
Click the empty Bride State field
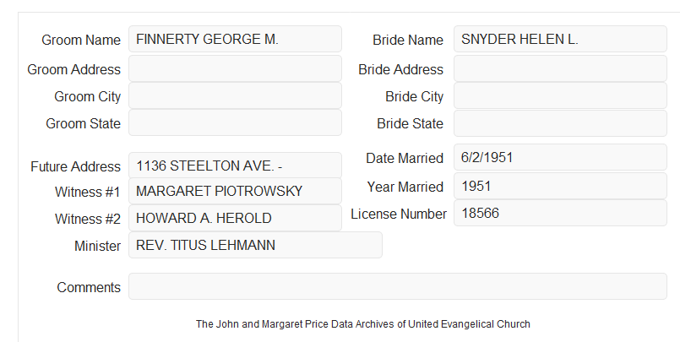point(560,123)
